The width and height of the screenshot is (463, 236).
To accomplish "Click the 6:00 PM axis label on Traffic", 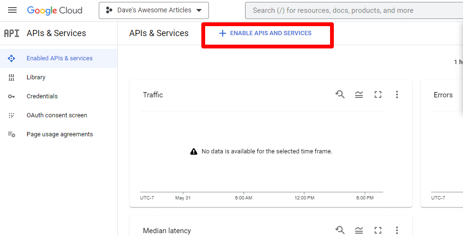I will [x=365, y=198].
